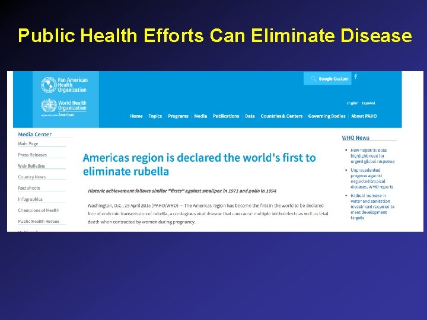Click the magnifier search icon
Screen dimensions: 427x320
pos(313,79)
